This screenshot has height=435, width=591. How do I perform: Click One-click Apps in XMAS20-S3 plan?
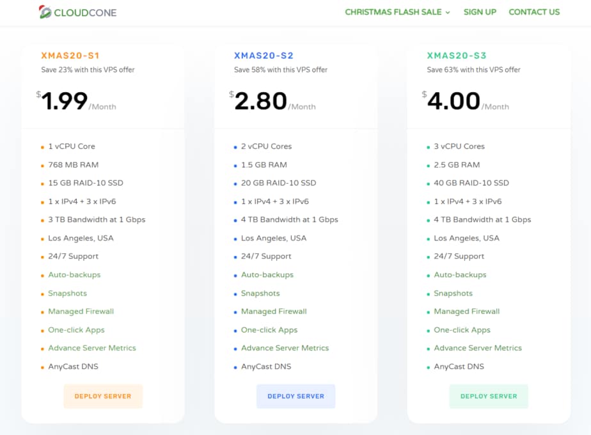462,330
